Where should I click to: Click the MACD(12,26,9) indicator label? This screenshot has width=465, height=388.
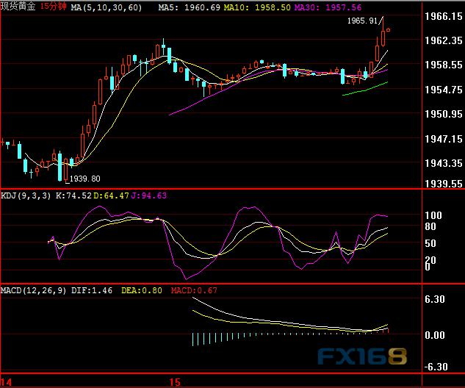pyautogui.click(x=34, y=290)
